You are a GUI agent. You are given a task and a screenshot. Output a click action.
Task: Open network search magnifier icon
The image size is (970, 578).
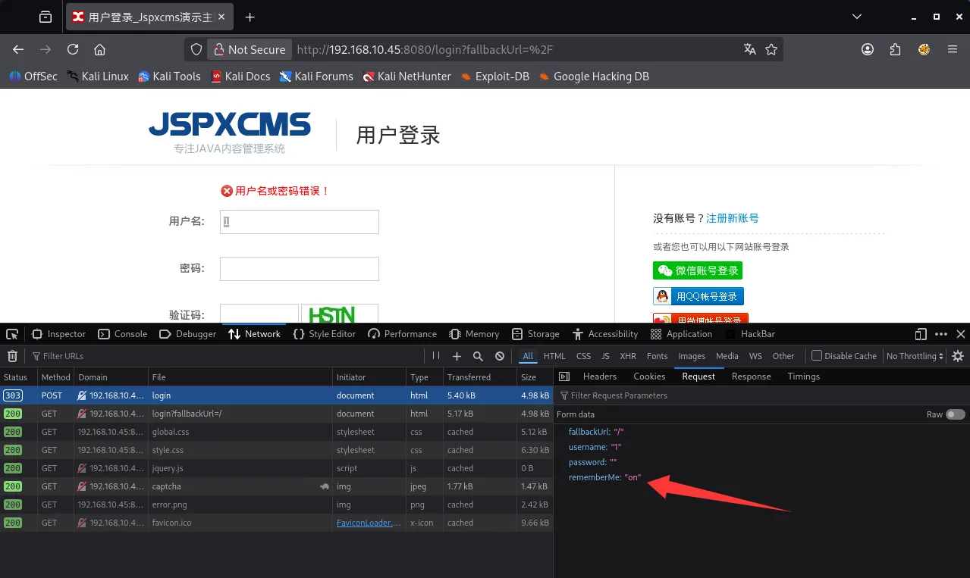click(x=478, y=356)
